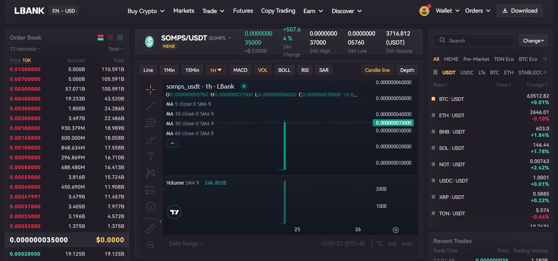
Task: Open the Discover menu
Action: (x=347, y=11)
